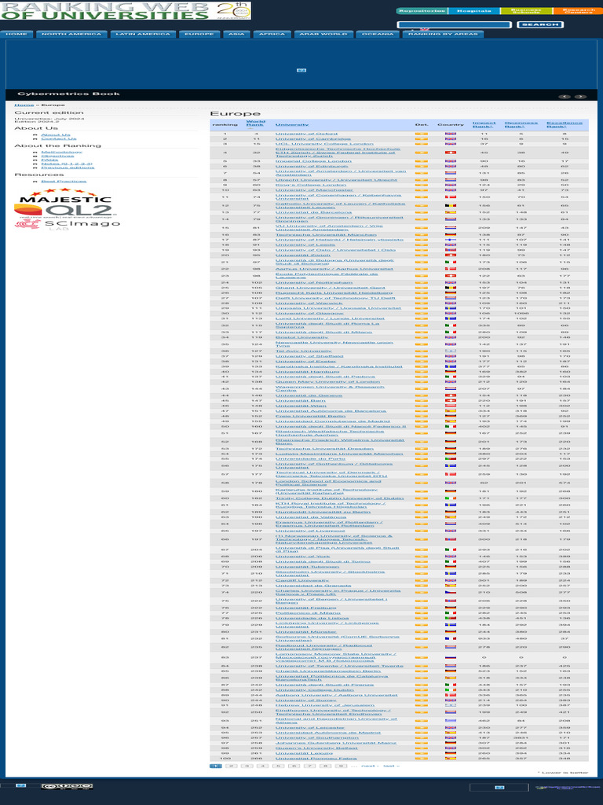
Task: Open the About Us sidebar link
Action: [x=56, y=134]
